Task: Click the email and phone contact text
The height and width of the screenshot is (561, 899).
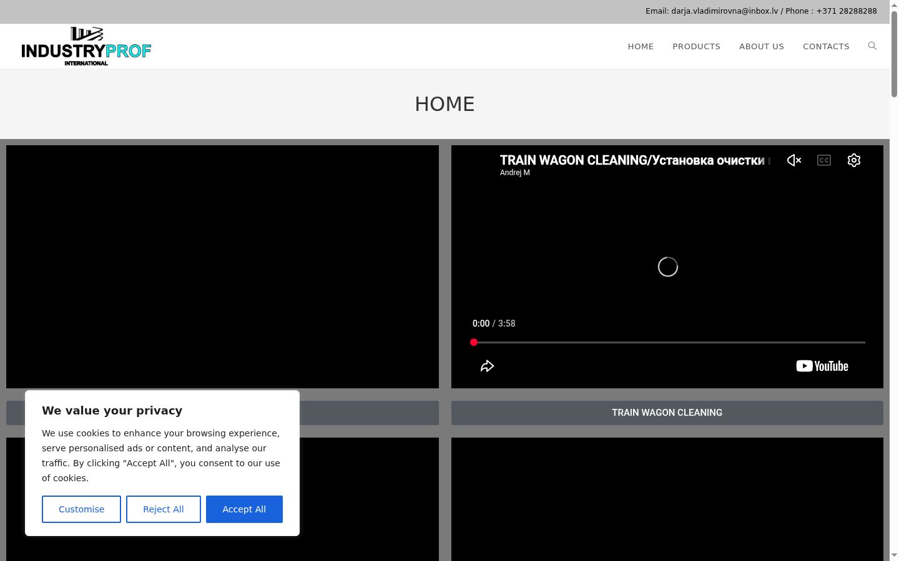Action: [761, 11]
